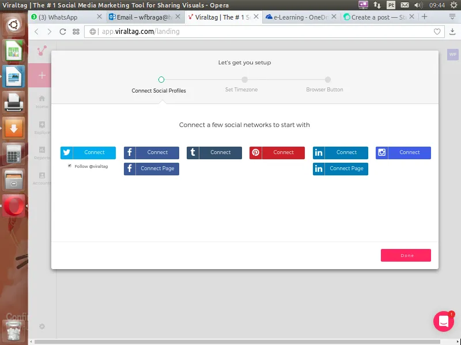Click the Viraltag logo icon
The height and width of the screenshot is (345, 461).
click(42, 51)
